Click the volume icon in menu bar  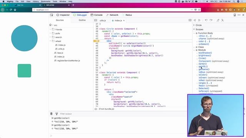click(x=207, y=2)
